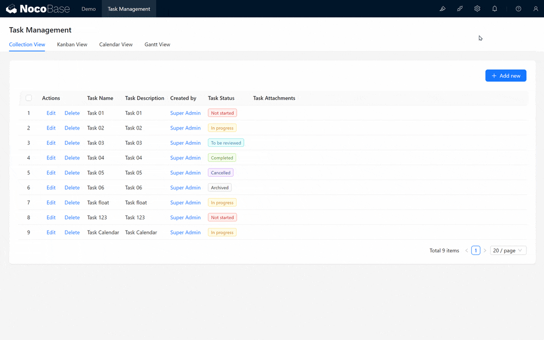544x340 pixels.
Task: Click Not started tag in Task 01 row
Action: (x=222, y=113)
